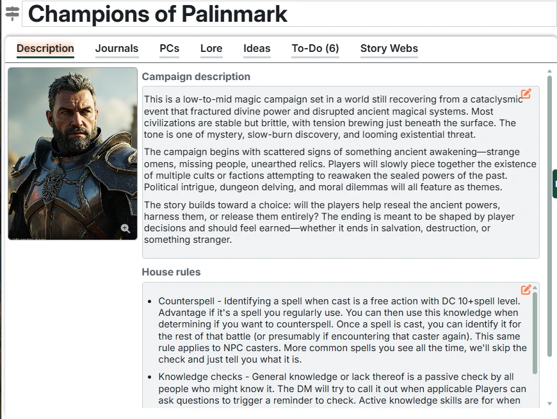This screenshot has height=419, width=557.
Task: Edit the House rules section
Action: (x=526, y=290)
